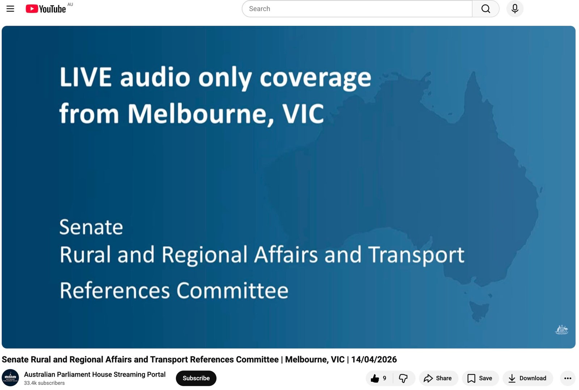Click the magnifying glass search button
579x390 pixels.
point(485,9)
